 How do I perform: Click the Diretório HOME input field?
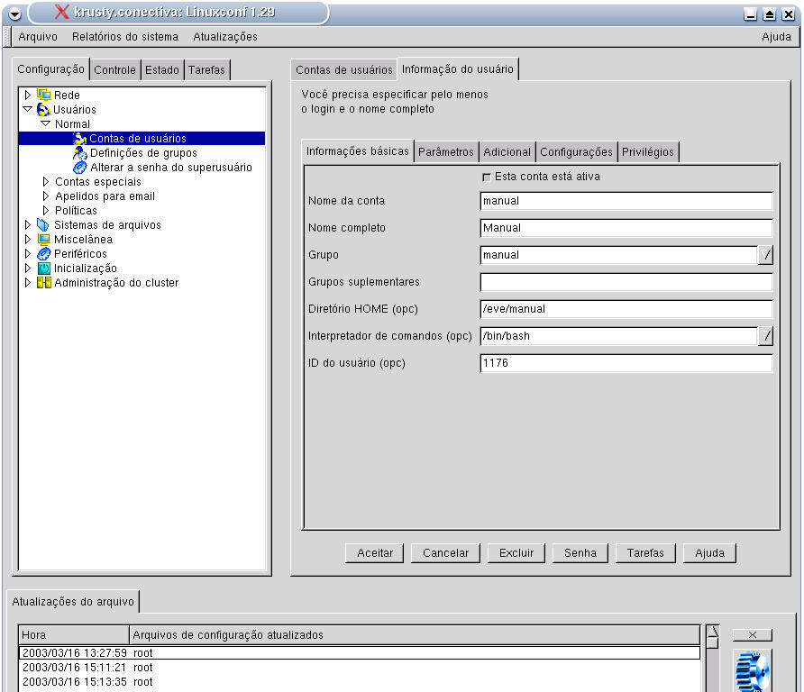coord(626,309)
